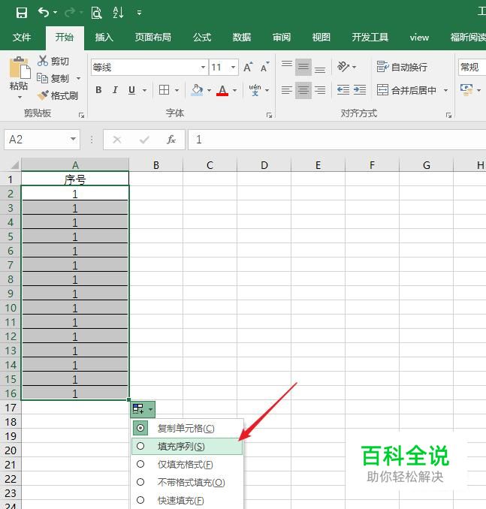This screenshot has height=509, width=486.
Task: Switch to the 视图 (View) tab
Action: click(x=321, y=38)
